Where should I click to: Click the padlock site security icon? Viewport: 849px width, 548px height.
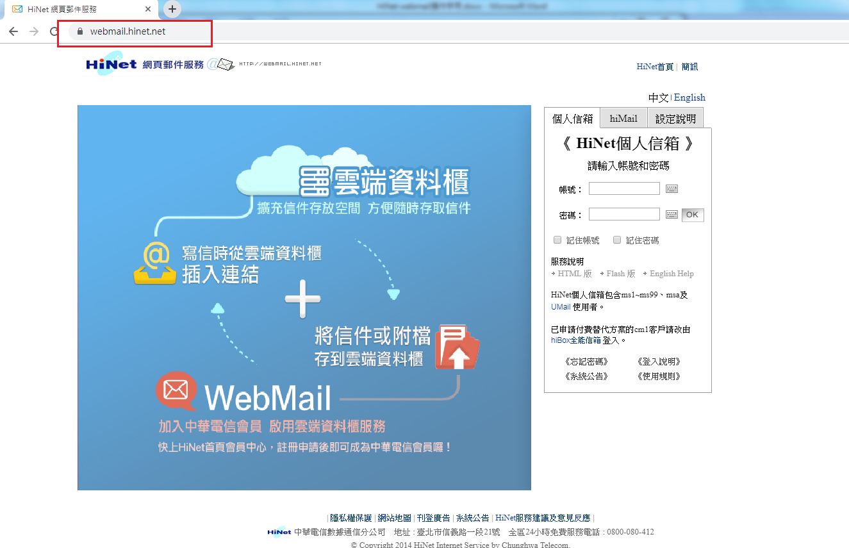coord(80,31)
